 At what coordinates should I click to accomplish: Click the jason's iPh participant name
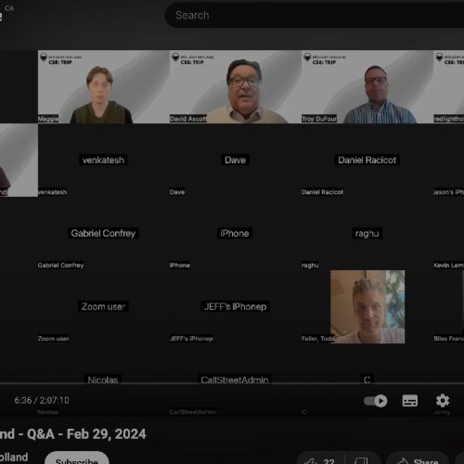[x=448, y=192]
